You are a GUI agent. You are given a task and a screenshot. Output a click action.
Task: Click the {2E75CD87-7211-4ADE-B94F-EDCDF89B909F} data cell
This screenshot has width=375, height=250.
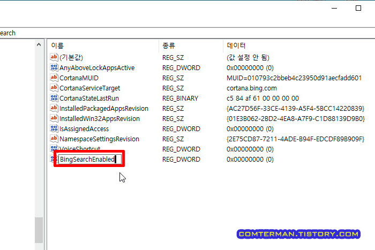(x=295, y=139)
